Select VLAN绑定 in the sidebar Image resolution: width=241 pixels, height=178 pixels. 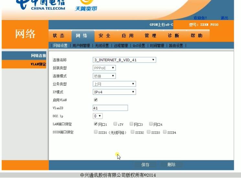(38, 64)
